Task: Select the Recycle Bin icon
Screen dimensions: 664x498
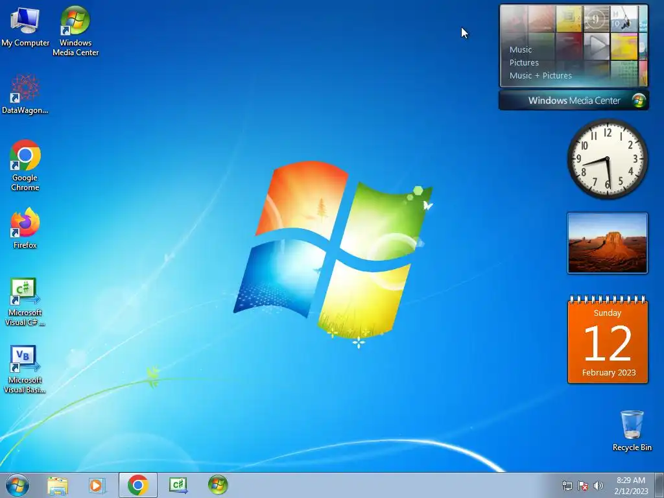Action: click(x=632, y=431)
